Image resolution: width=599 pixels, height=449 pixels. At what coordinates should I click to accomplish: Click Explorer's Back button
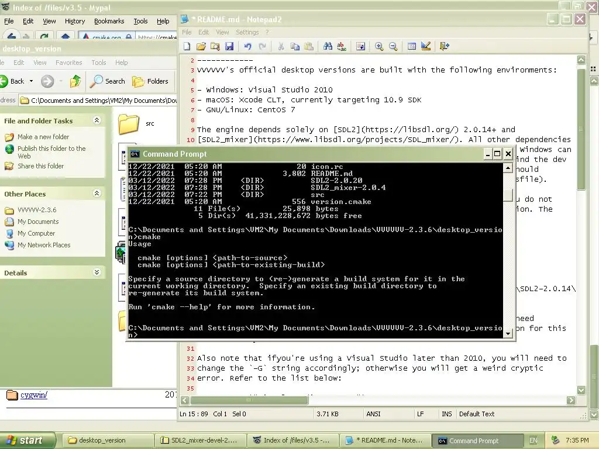[13, 81]
